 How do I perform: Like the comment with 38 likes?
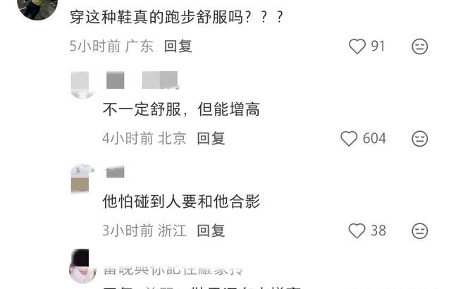tap(357, 230)
